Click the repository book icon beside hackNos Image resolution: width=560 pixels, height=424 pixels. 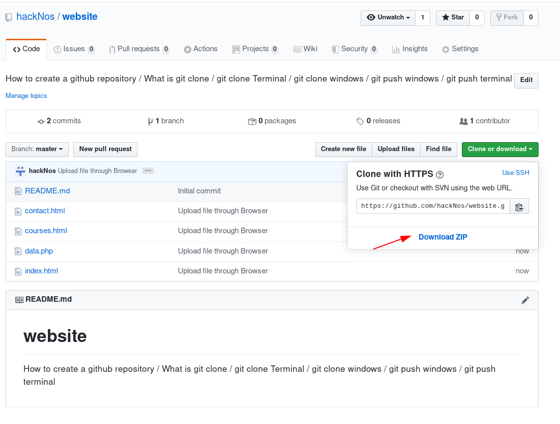click(x=8, y=16)
